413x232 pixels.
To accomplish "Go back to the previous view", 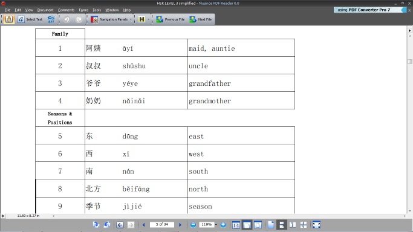I will coord(120,225).
